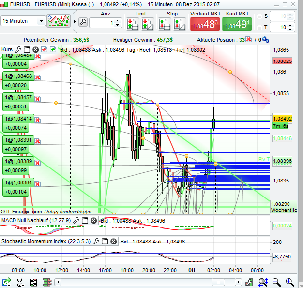Viewport: 303px width, 288px height.
Task: Enable the S stop checkbox
Action: click(259, 16)
